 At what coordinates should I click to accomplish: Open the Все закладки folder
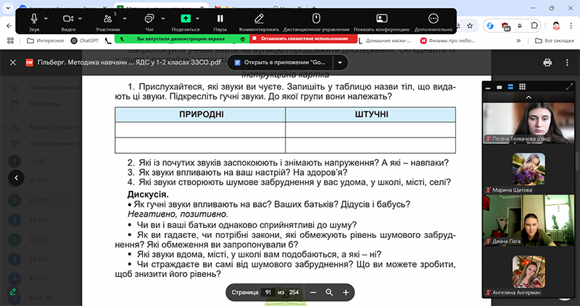pos(555,41)
